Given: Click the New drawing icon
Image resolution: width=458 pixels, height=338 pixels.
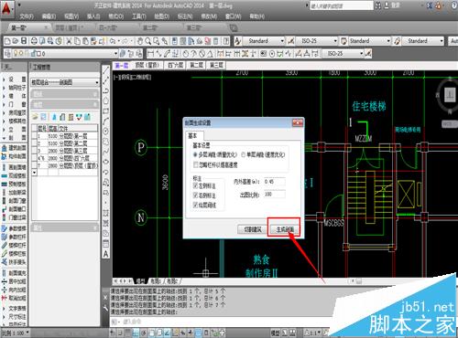Looking at the screenshot, I should pos(7,41).
